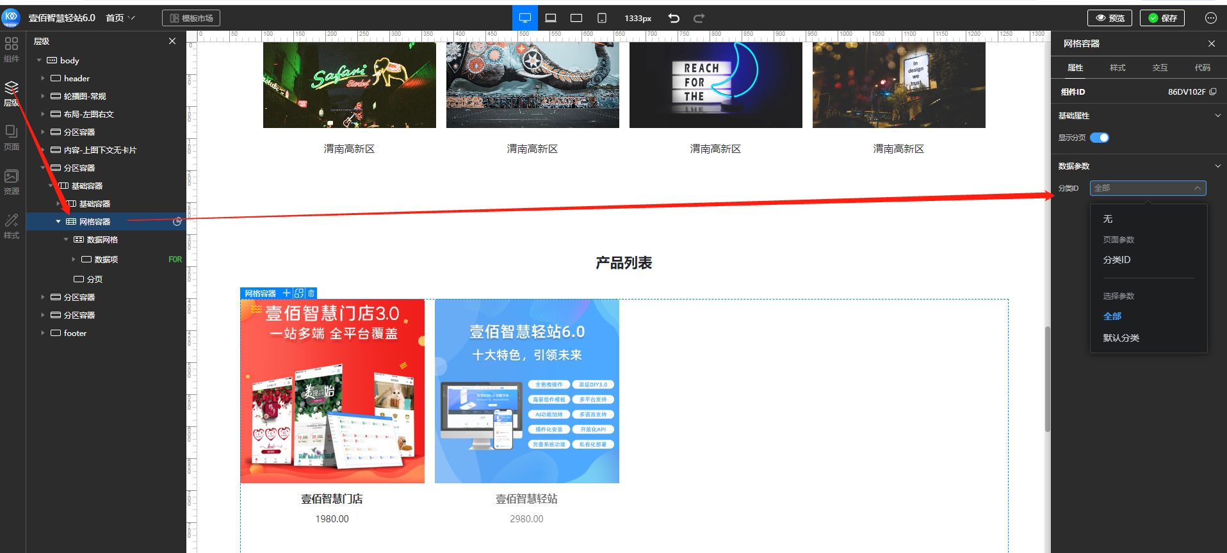Collapse the body tree node
Viewport: 1227px width, 553px height.
(39, 60)
